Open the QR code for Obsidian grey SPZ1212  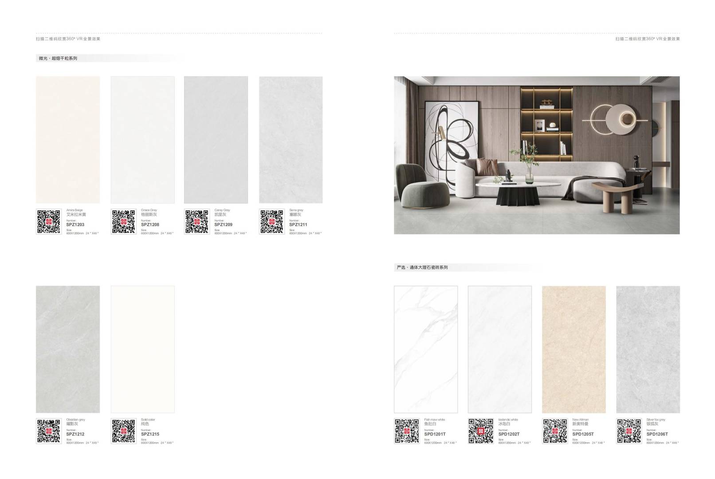tap(48, 431)
